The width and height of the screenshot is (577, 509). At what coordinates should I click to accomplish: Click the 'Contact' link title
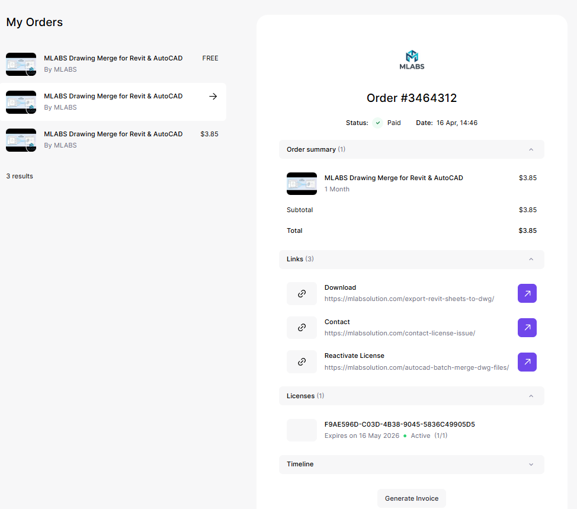coord(336,322)
